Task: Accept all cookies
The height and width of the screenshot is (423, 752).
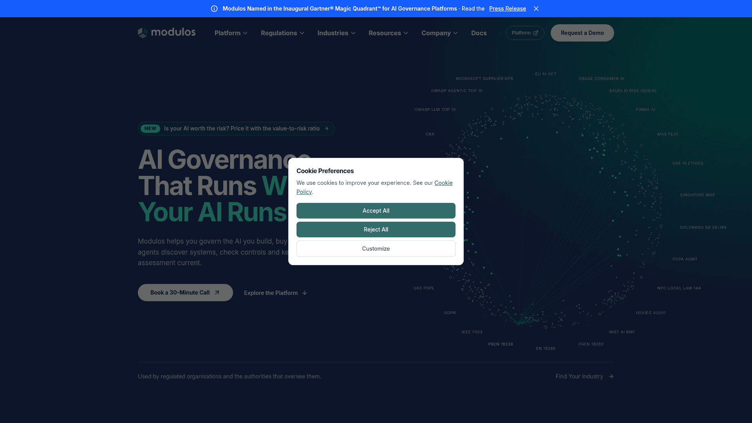Action: tap(376, 211)
